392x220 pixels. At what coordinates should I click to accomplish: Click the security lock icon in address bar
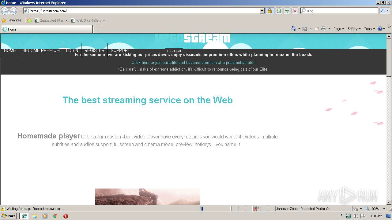pos(269,11)
